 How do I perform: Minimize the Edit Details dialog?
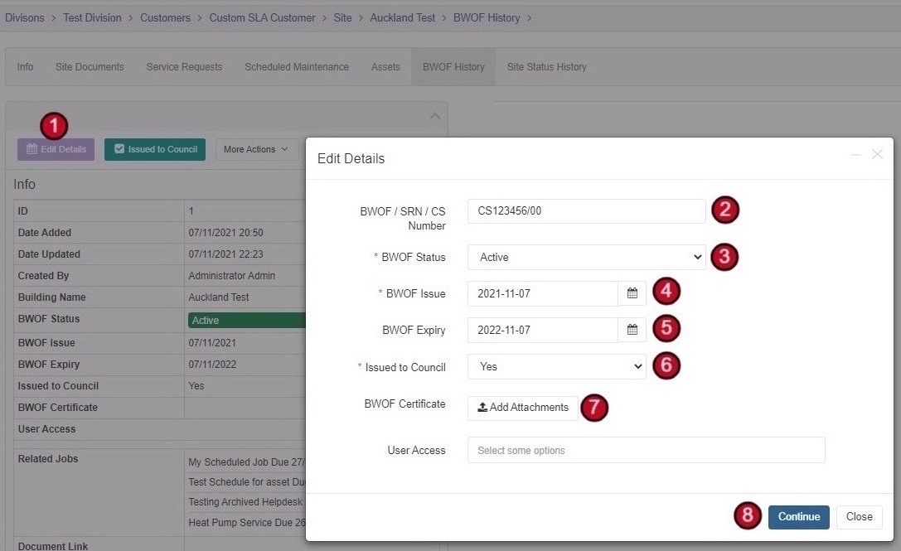coord(856,155)
